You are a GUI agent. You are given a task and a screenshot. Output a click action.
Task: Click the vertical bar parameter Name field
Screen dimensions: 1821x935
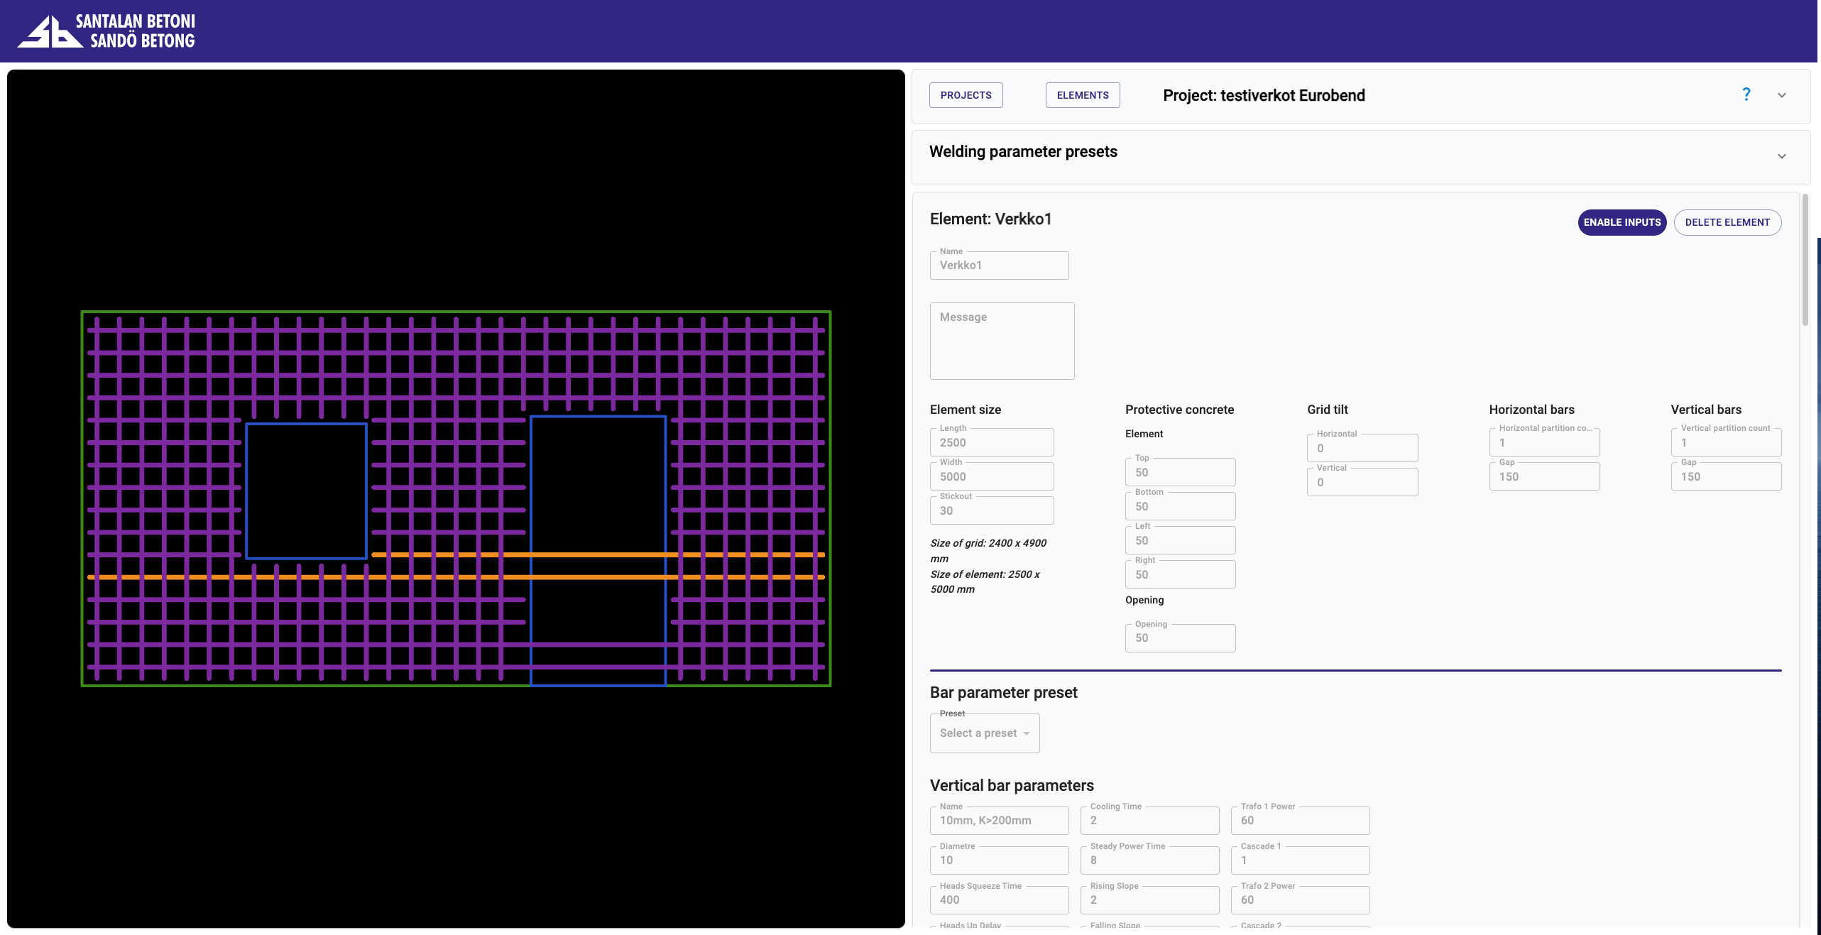pyautogui.click(x=999, y=821)
